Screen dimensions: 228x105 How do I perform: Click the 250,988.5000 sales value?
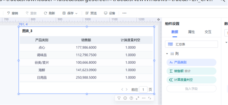click(x=86, y=78)
